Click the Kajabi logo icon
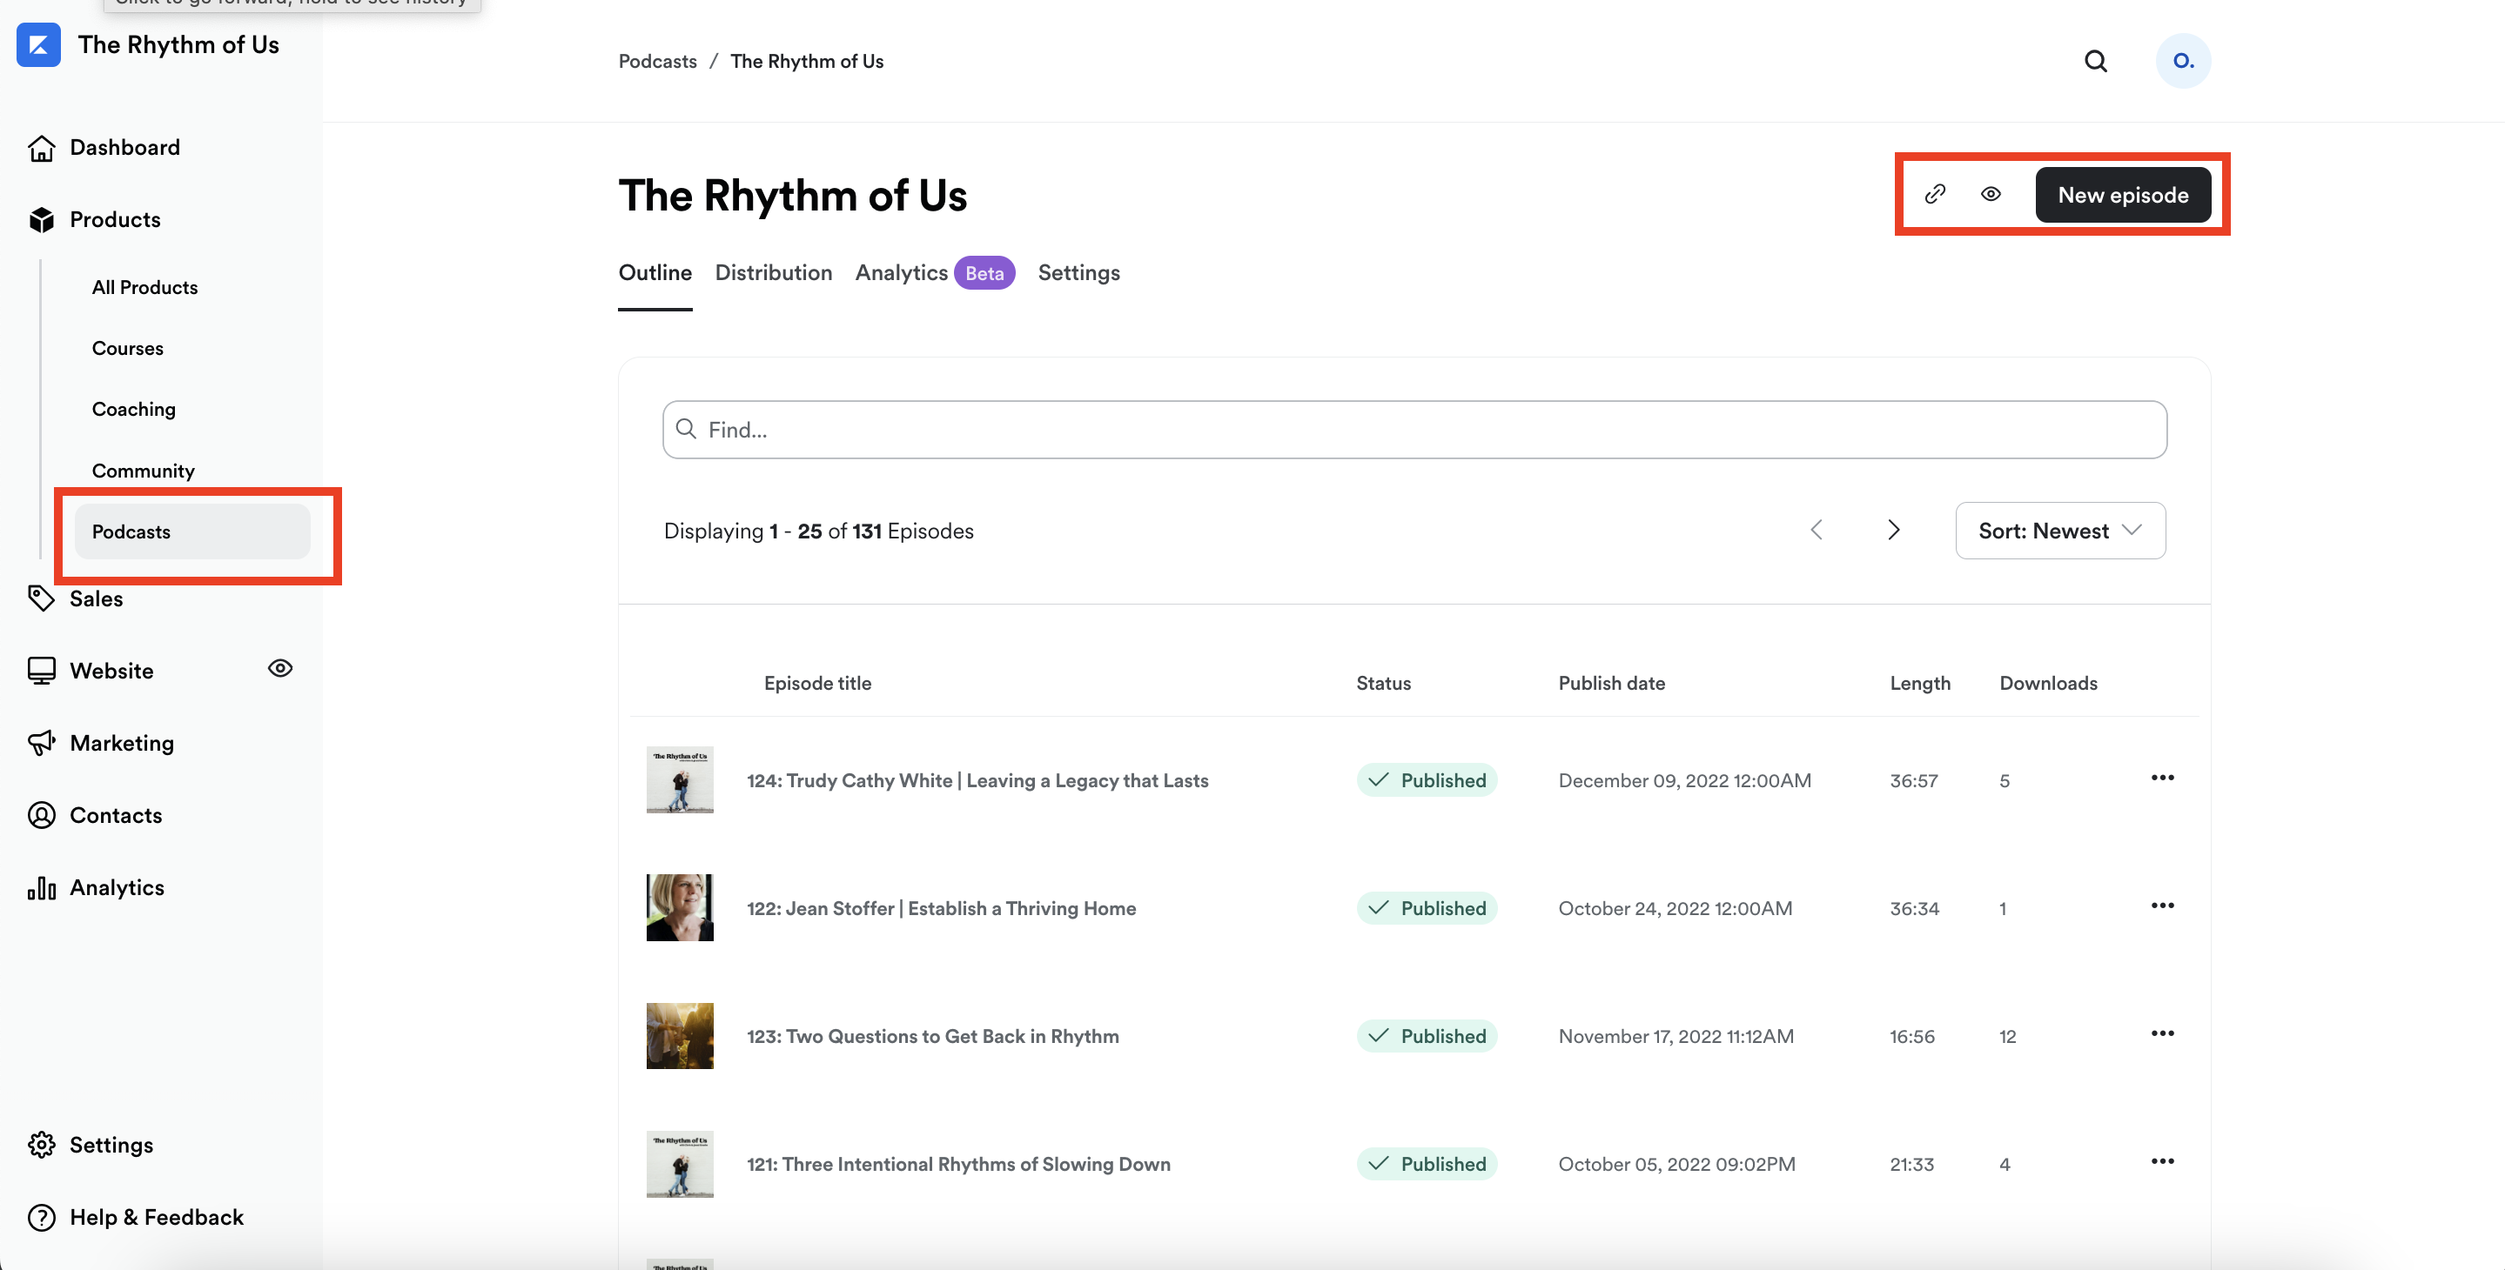The width and height of the screenshot is (2505, 1270). click(39, 44)
